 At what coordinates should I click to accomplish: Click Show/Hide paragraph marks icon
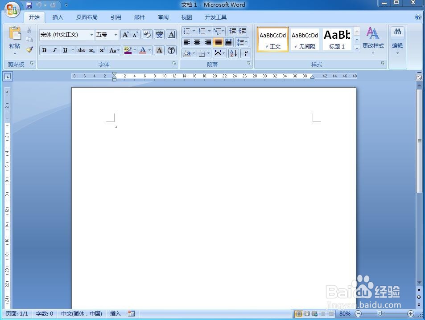coord(246,53)
